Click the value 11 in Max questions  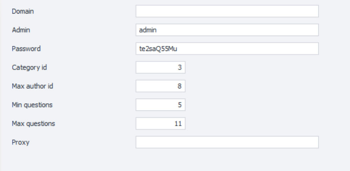click(179, 124)
